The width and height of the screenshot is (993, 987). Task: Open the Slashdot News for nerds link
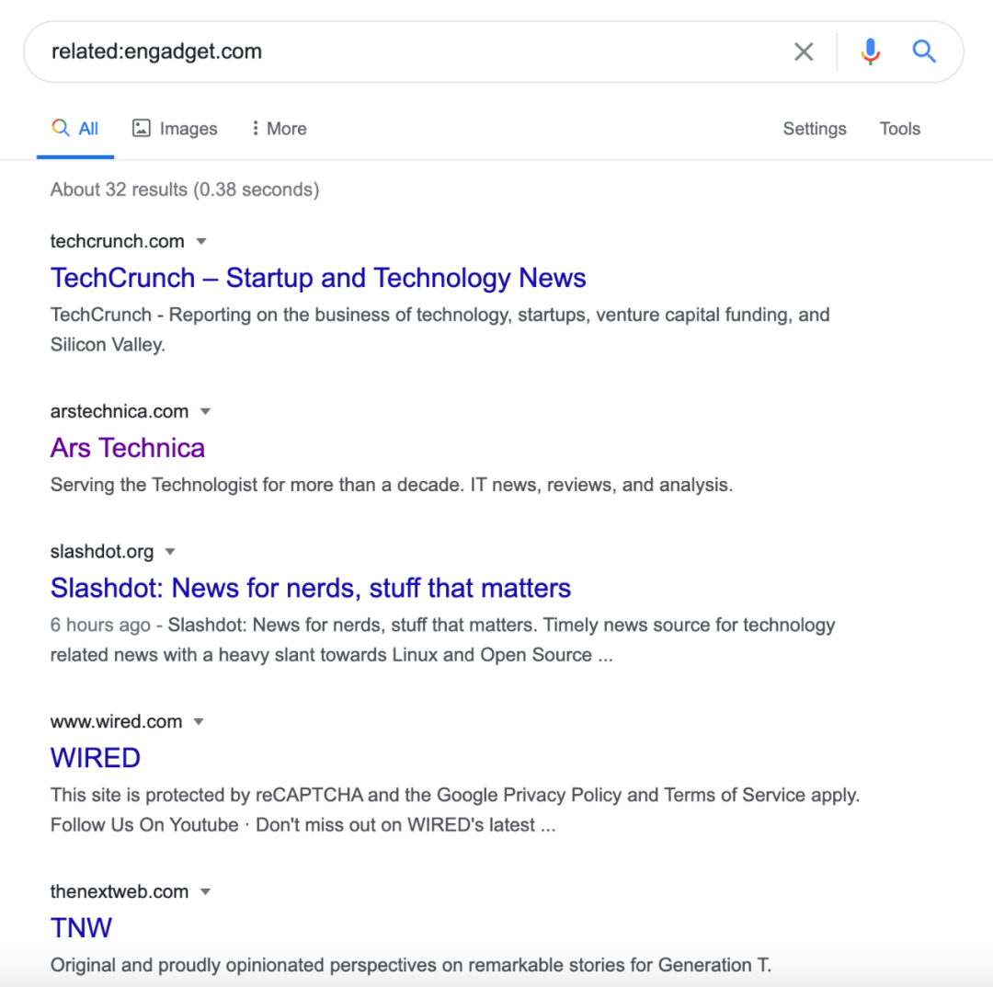coord(311,588)
